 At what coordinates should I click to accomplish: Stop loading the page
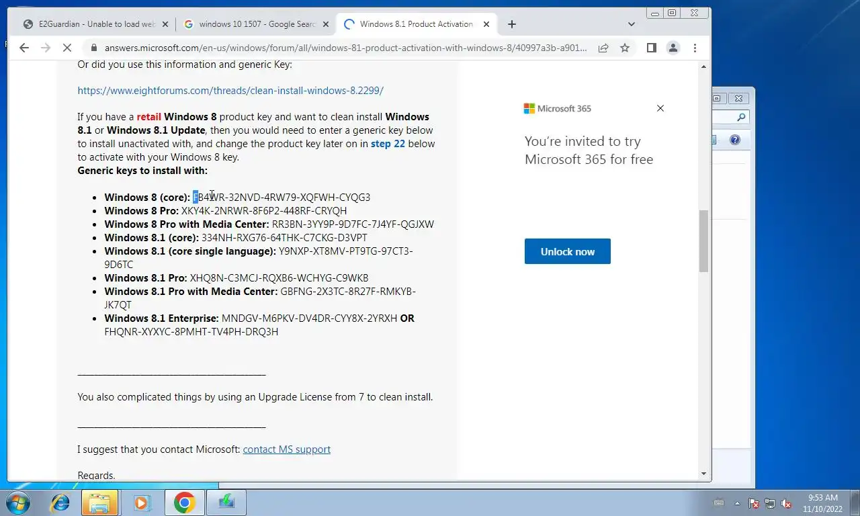click(x=67, y=48)
